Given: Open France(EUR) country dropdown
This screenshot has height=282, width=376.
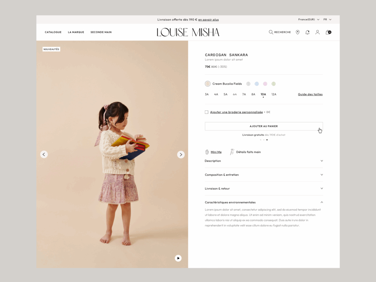Looking at the screenshot, I should (308, 19).
